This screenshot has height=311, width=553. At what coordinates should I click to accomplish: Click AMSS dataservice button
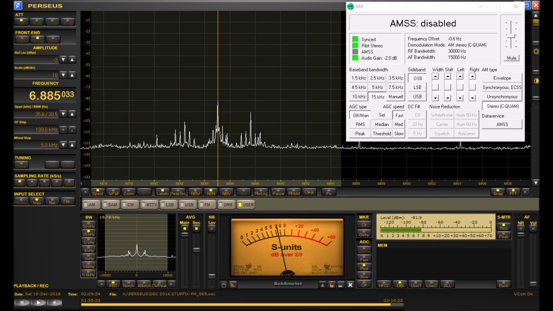pos(502,124)
